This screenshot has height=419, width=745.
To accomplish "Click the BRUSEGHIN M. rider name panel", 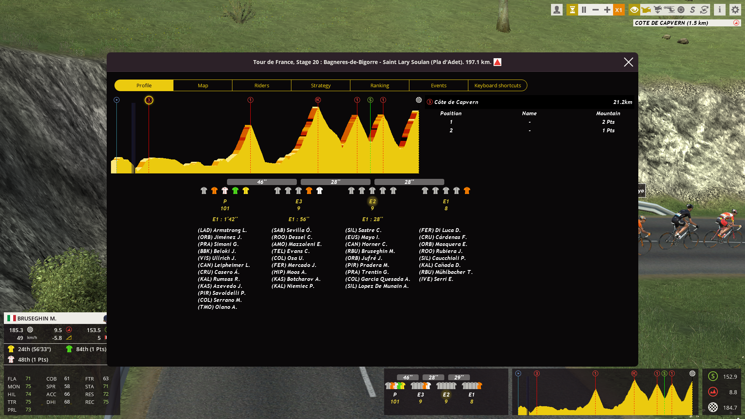I will click(x=55, y=319).
